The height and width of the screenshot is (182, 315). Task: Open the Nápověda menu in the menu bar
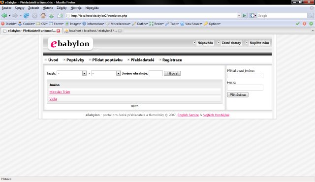click(x=92, y=8)
